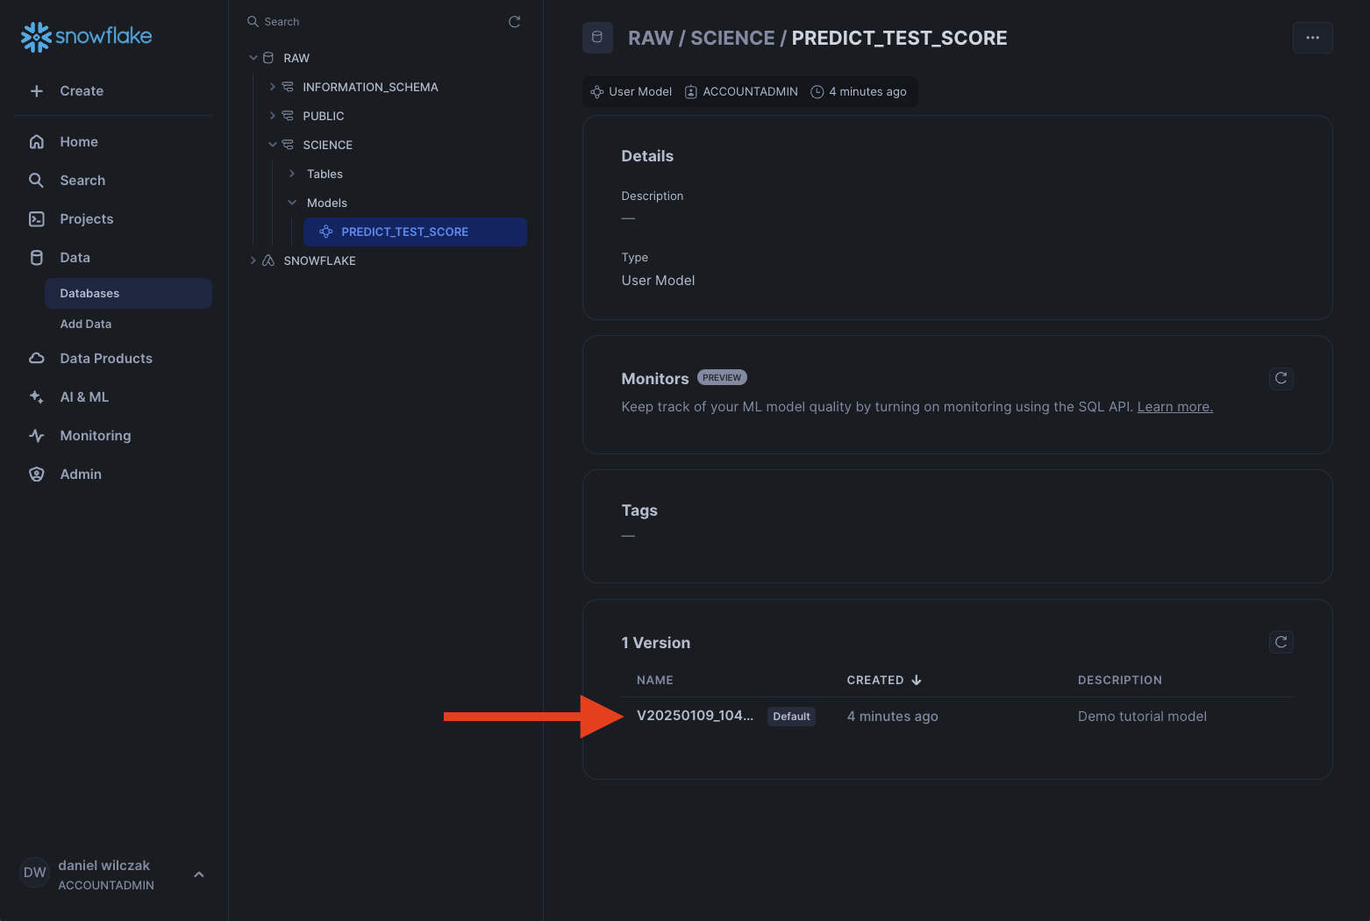Screen dimensions: 1370x921
Task: Click the INFORMATION_SCHEMA schema icon
Action: tap(288, 87)
